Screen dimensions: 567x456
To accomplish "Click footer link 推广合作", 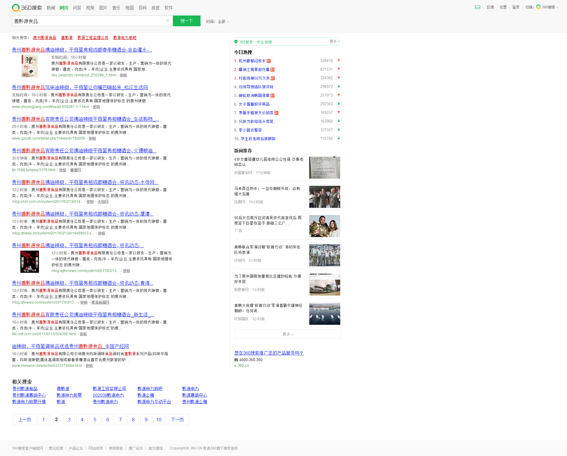I will tap(136, 448).
